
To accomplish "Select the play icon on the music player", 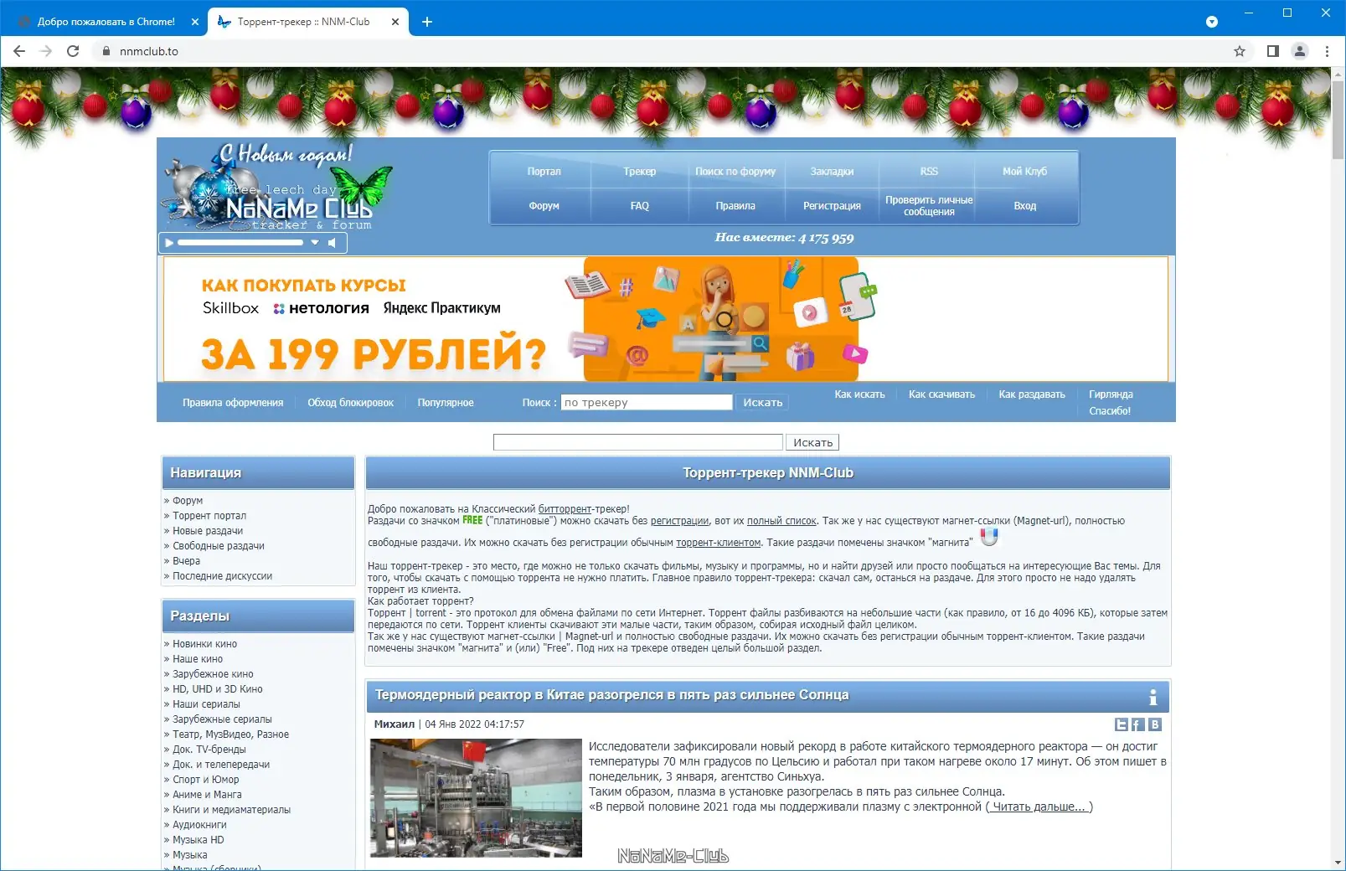I will tap(169, 242).
